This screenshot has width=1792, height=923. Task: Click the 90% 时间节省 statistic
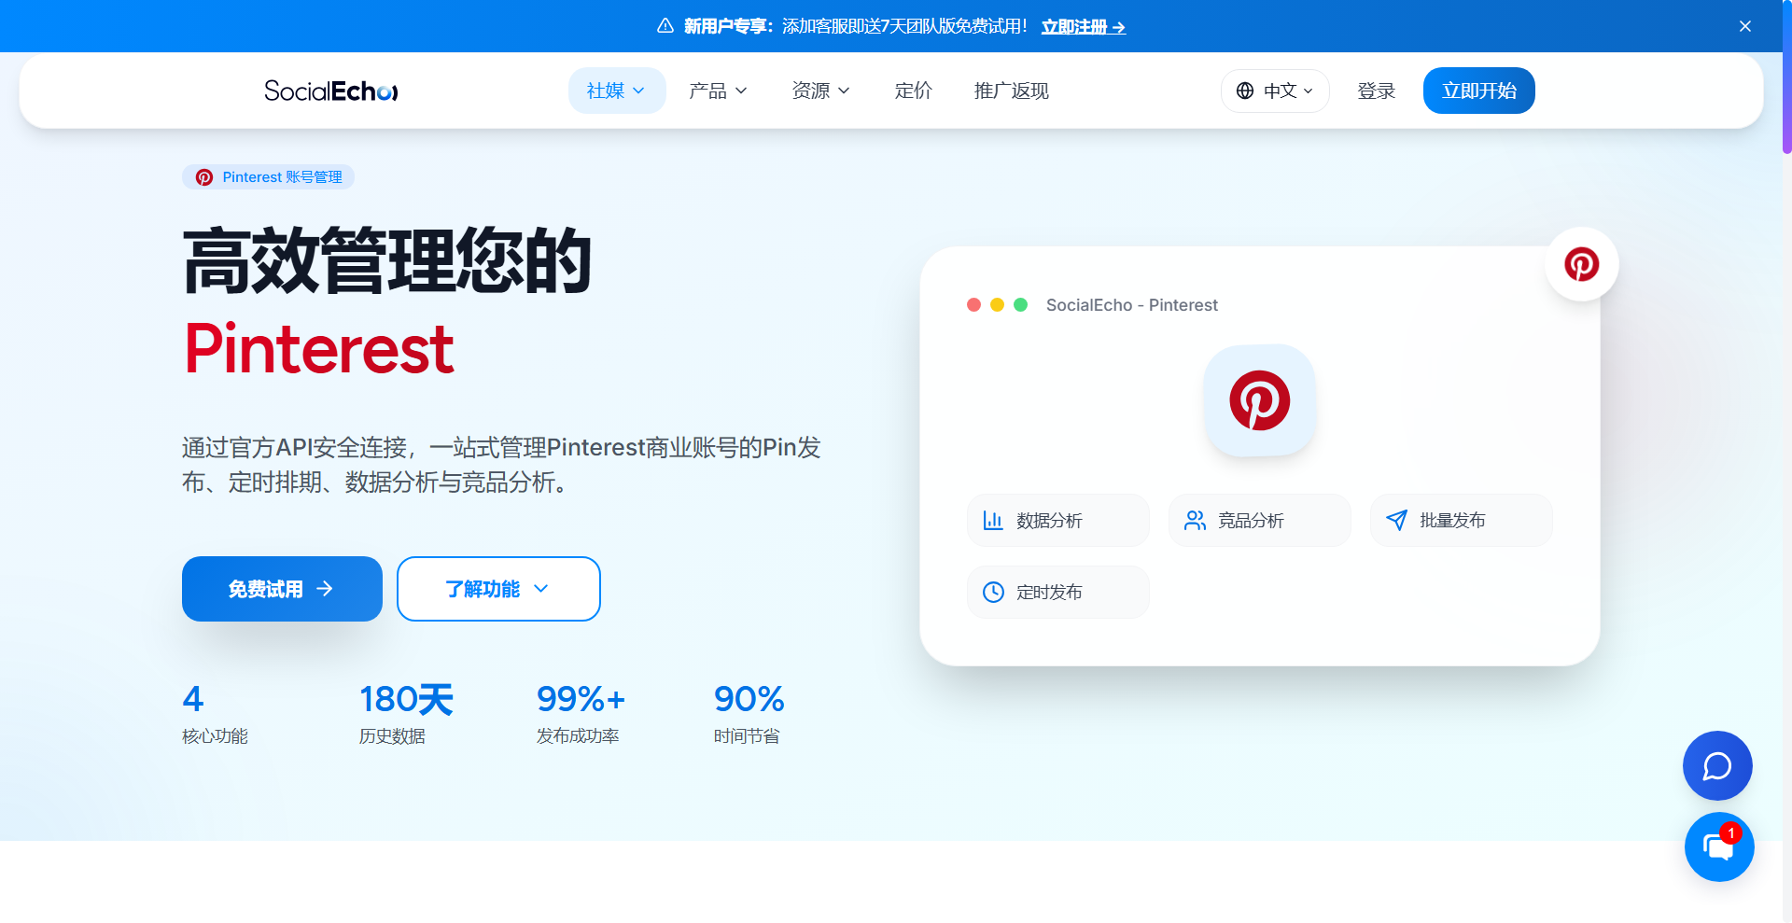pos(749,713)
